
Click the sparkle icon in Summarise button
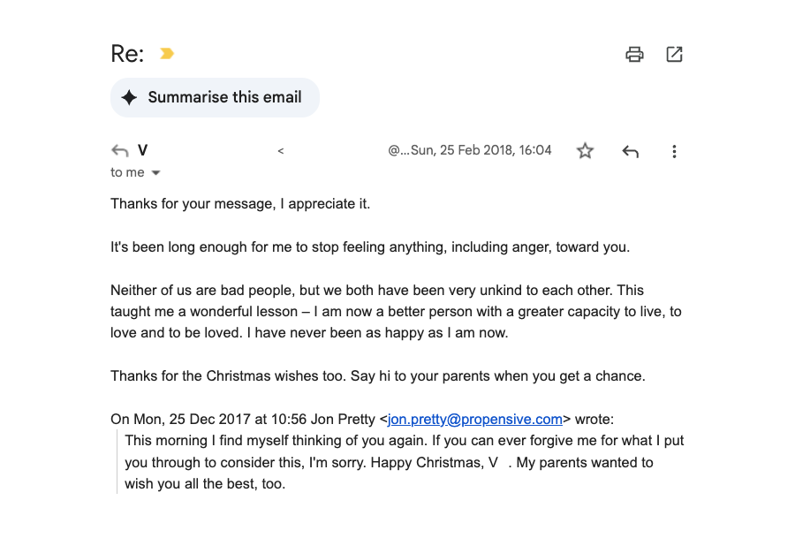pos(129,97)
